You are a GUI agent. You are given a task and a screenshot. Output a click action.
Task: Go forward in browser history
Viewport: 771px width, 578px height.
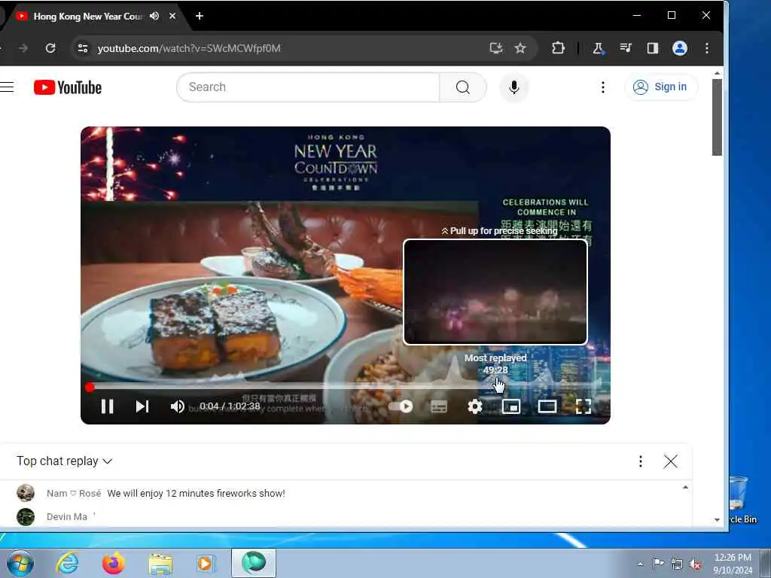tap(23, 48)
